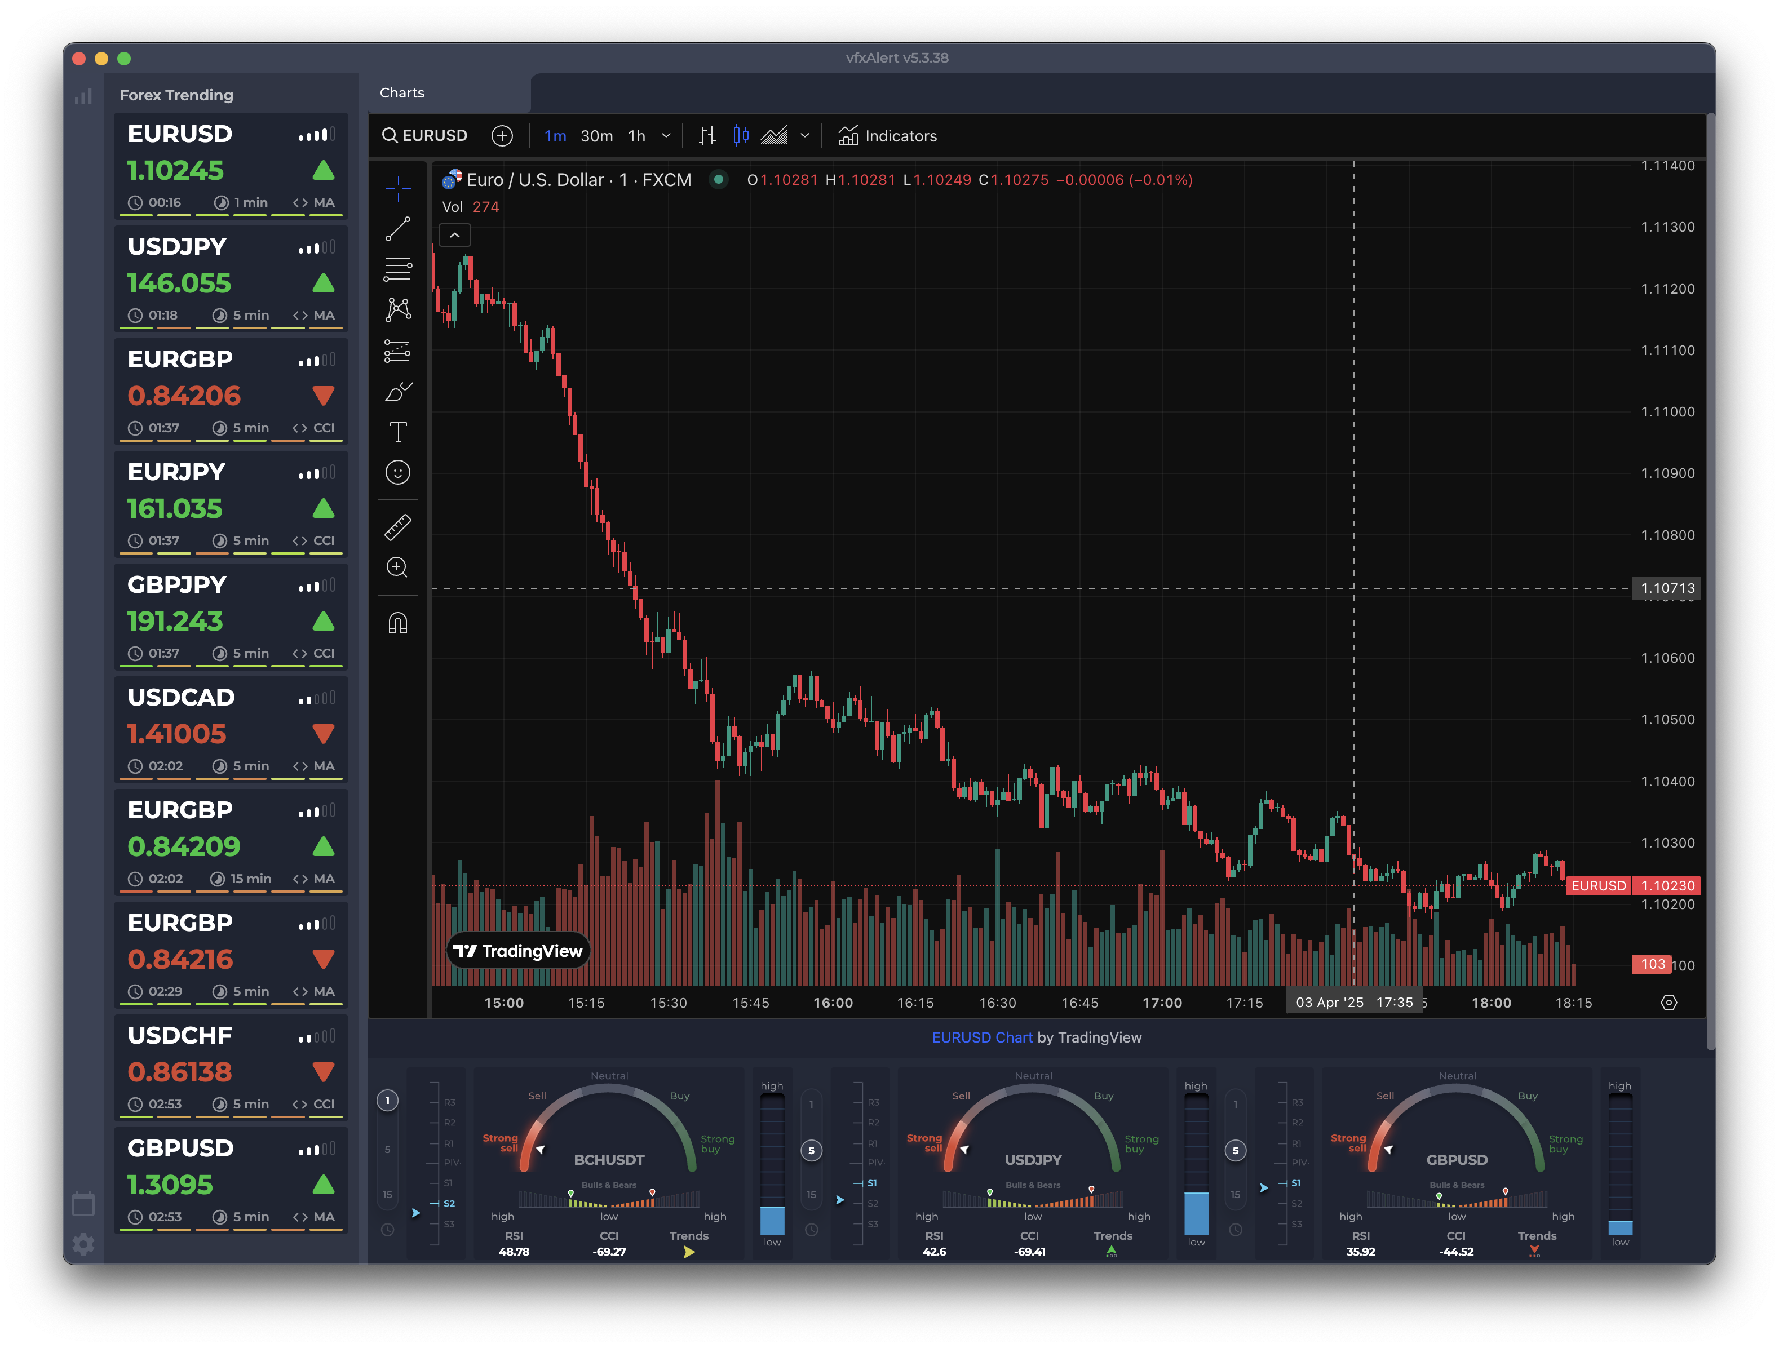Image resolution: width=1779 pixels, height=1348 pixels.
Task: Open the emoji icons tool
Action: (x=397, y=473)
